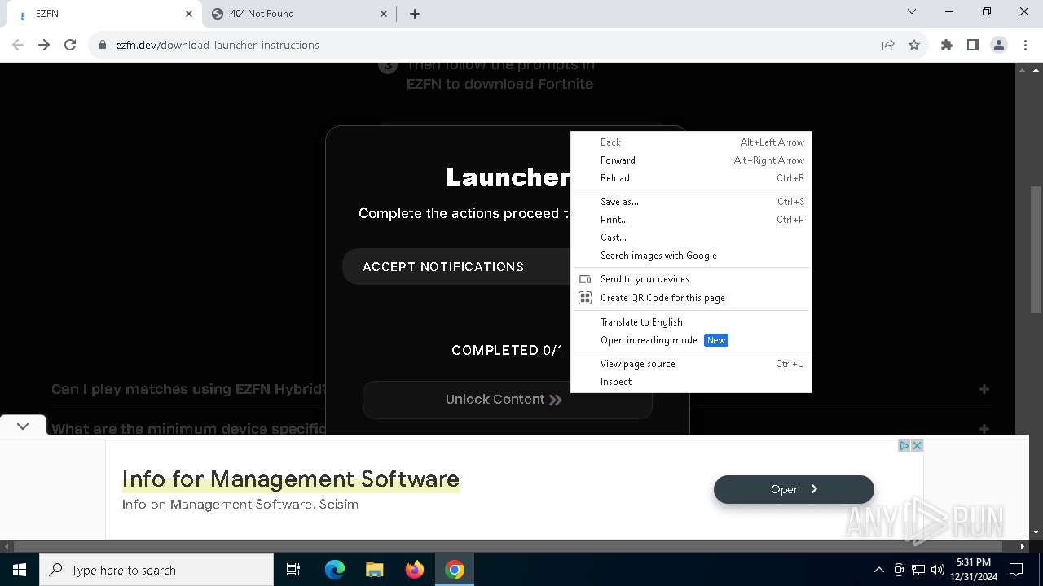Switch to the EZFN tab
The height and width of the screenshot is (586, 1043).
point(104,13)
